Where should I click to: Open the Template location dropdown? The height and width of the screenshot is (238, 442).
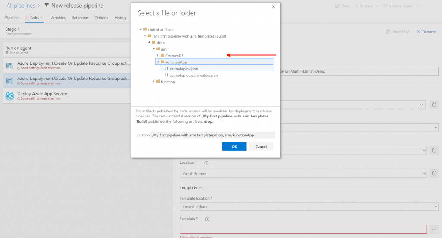[x=309, y=207]
